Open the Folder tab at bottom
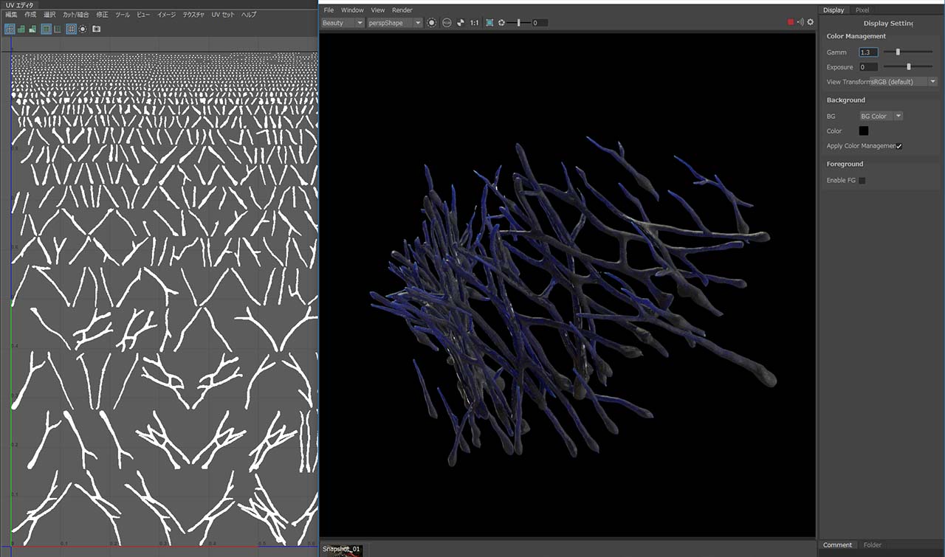Image resolution: width=945 pixels, height=557 pixels. [x=872, y=545]
